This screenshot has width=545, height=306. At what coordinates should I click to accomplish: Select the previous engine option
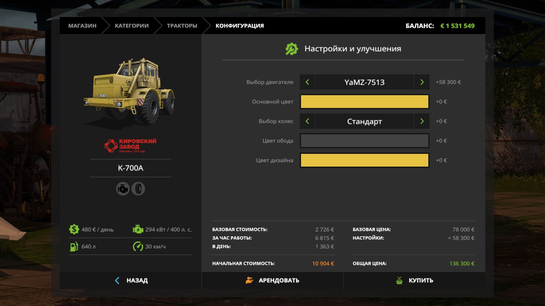307,82
